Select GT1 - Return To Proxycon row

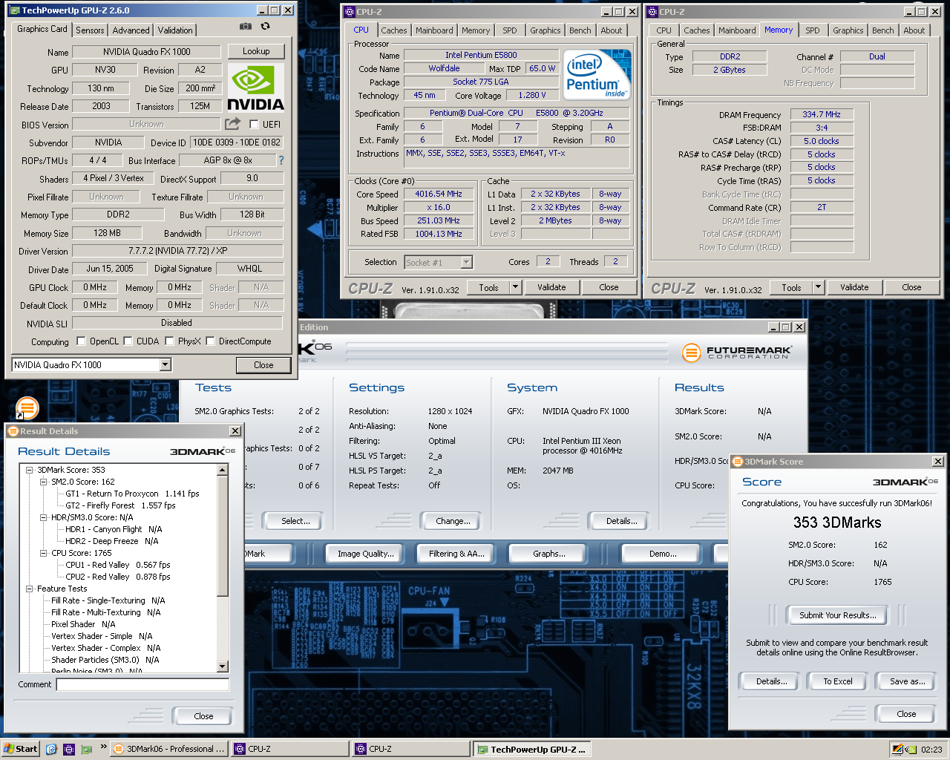point(132,494)
